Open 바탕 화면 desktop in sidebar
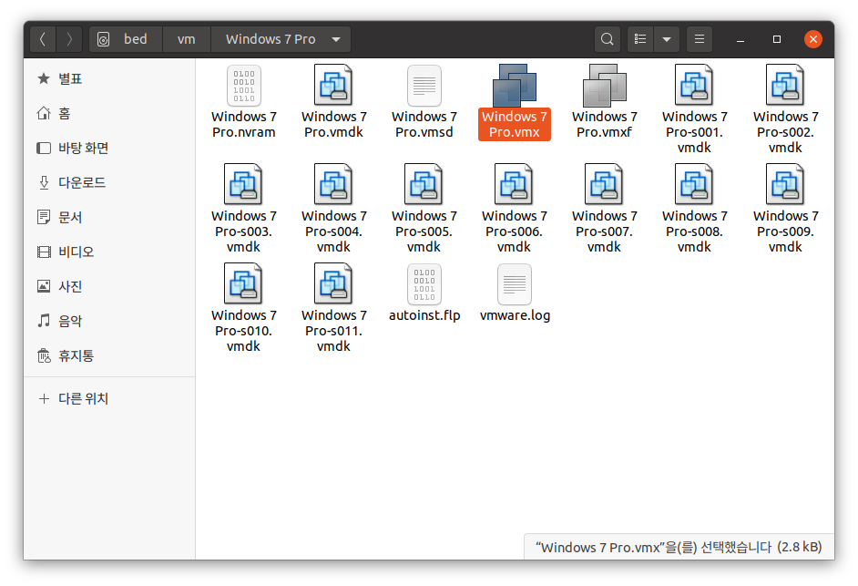858x586 pixels. pos(109,148)
